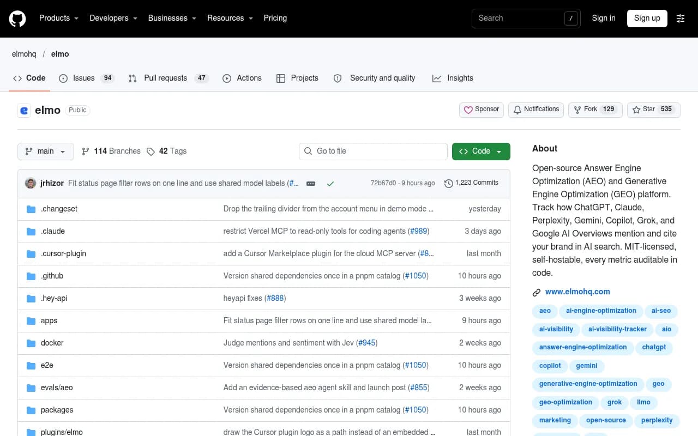The image size is (698, 436).
Task: Open the main branch switcher dropdown
Action: 46,151
